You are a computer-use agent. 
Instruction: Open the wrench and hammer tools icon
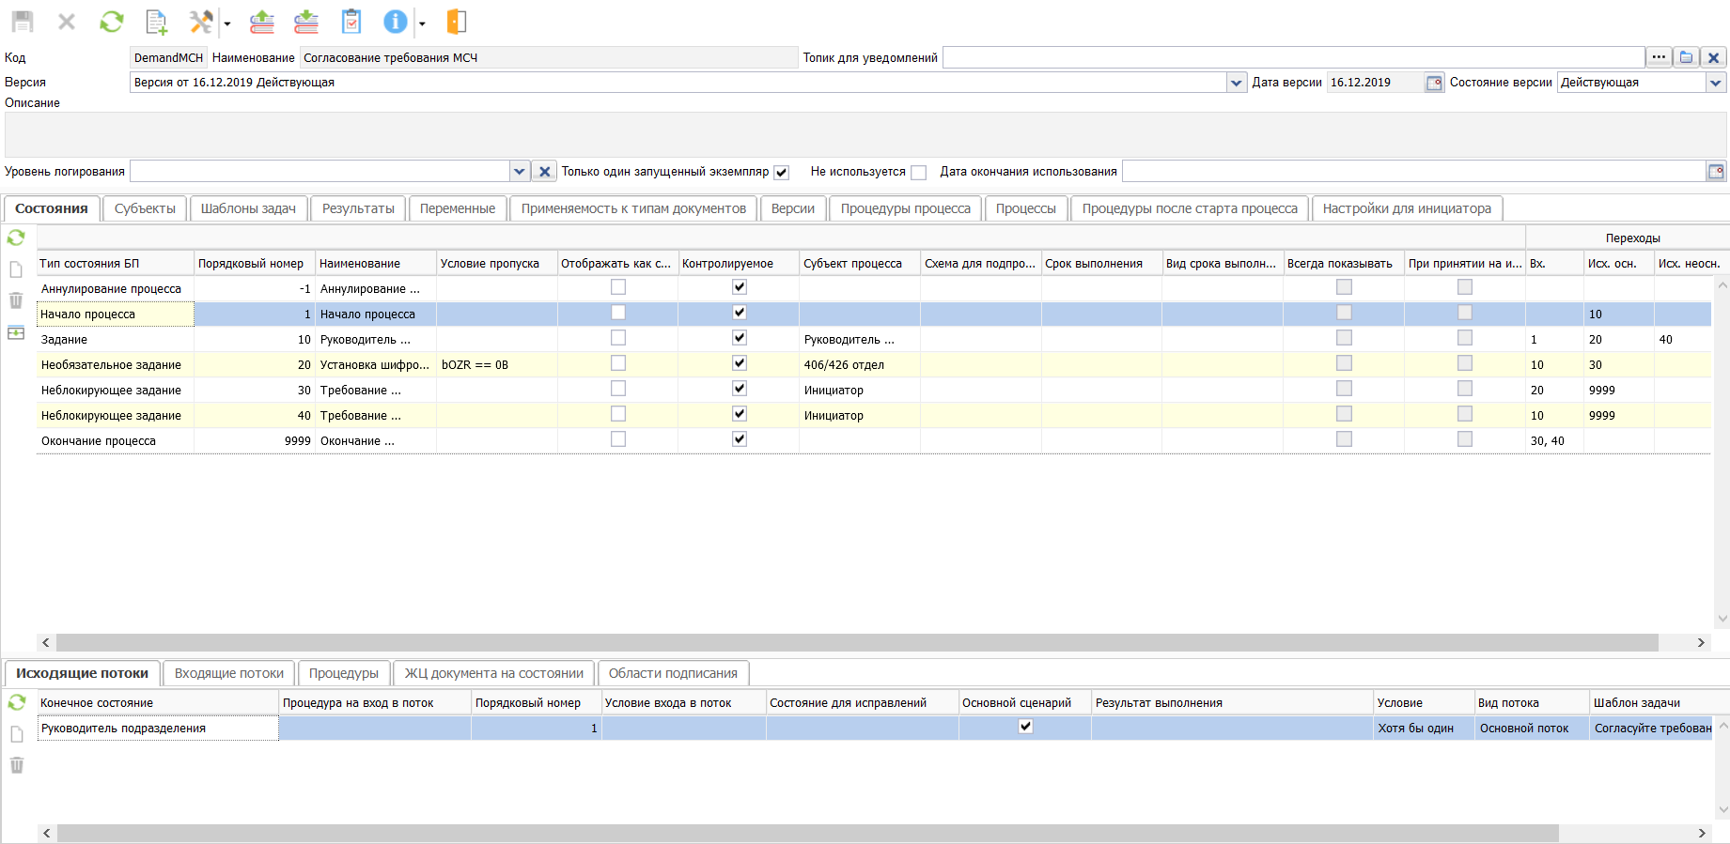(200, 22)
